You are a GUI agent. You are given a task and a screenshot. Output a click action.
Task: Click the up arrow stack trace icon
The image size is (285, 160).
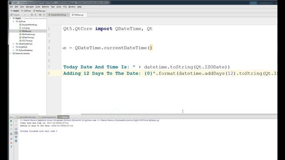click(x=16, y=121)
